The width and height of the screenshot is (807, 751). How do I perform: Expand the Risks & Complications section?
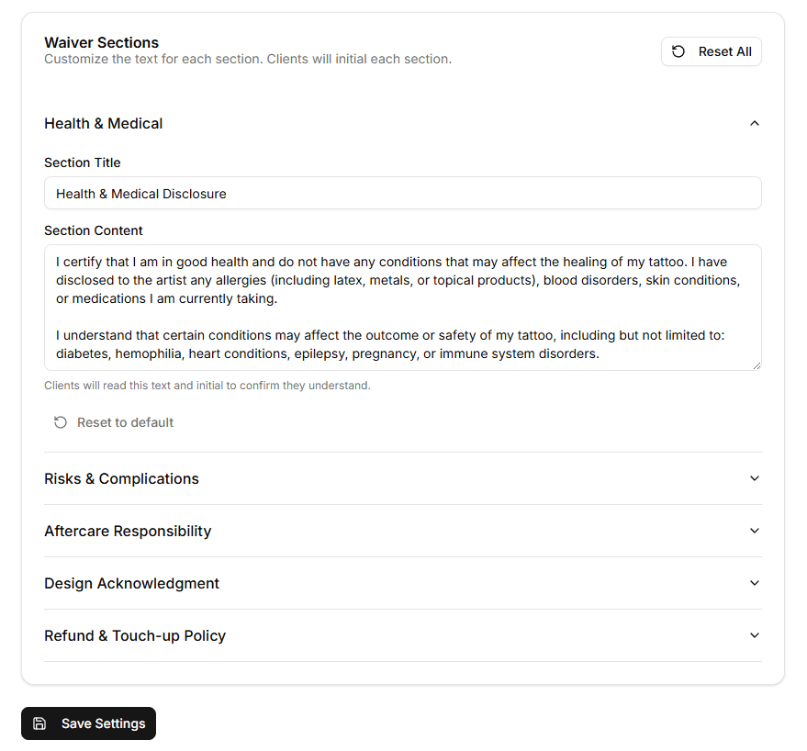[402, 478]
